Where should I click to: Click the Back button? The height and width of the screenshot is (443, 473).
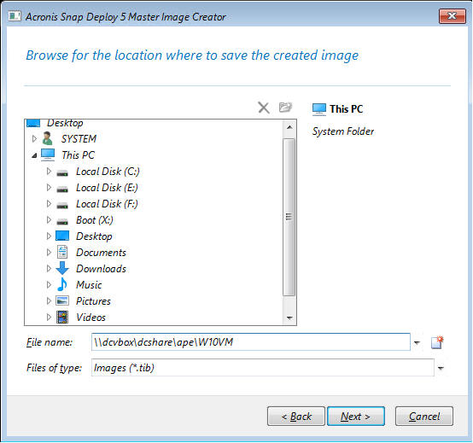click(x=296, y=417)
